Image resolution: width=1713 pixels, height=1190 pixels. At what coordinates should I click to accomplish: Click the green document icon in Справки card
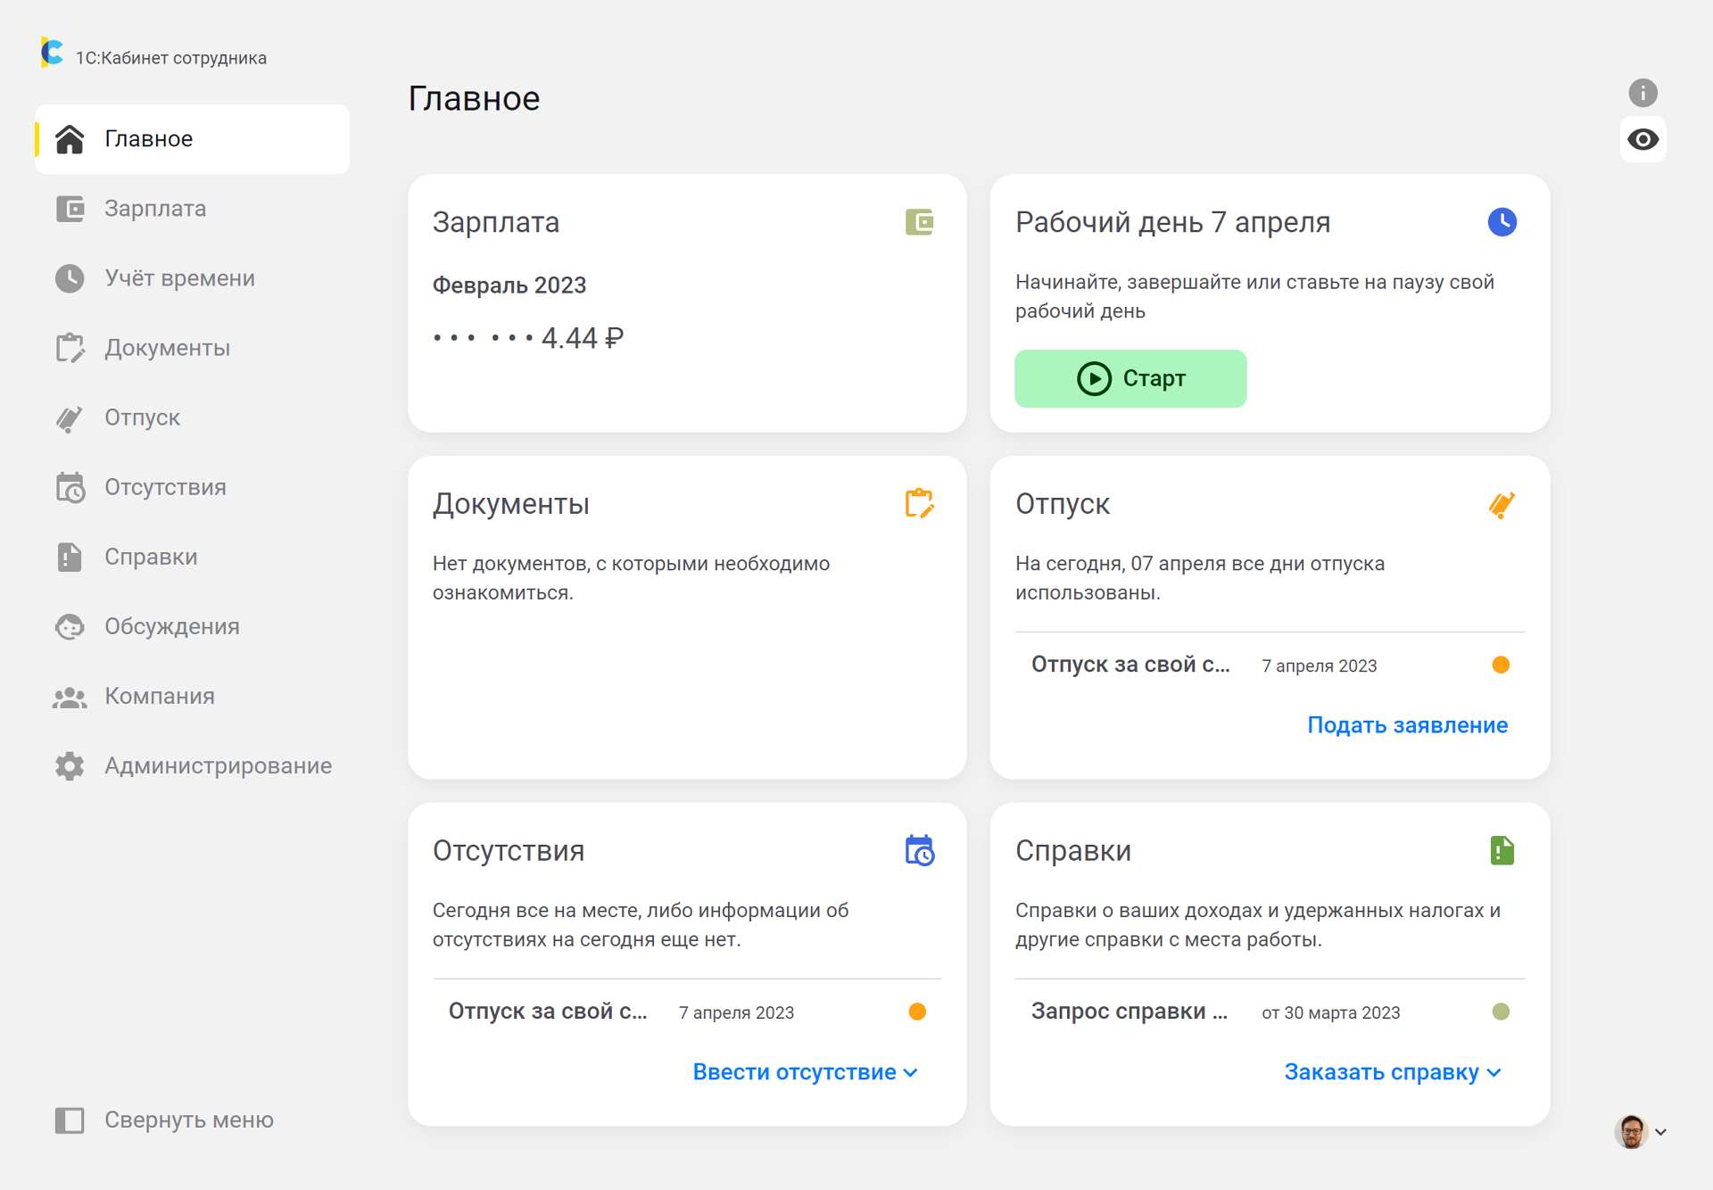1502,850
